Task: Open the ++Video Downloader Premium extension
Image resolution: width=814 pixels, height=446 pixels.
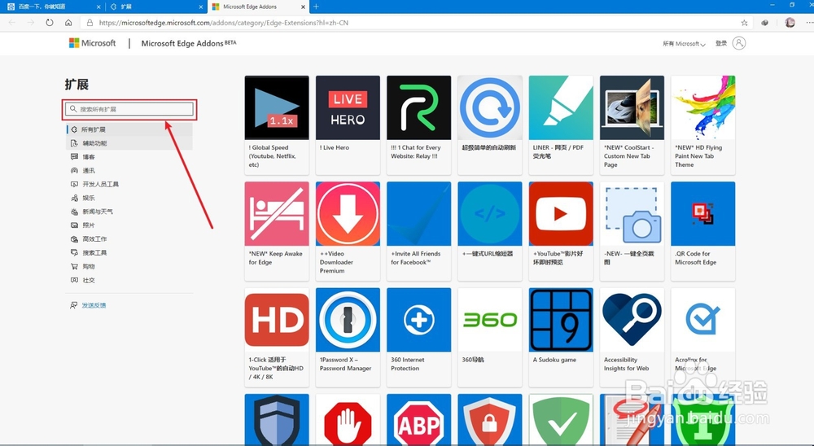Action: 348,231
